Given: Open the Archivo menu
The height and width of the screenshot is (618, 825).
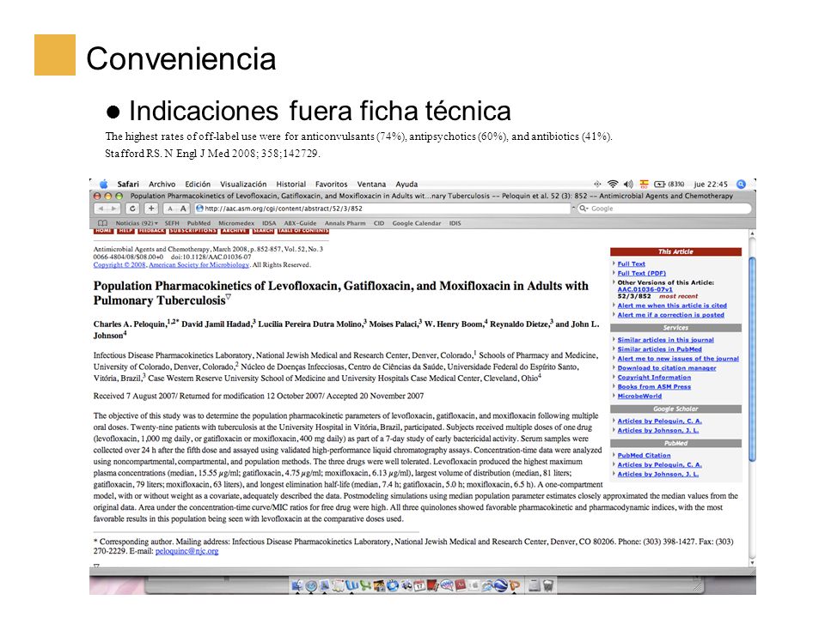Looking at the screenshot, I should 162,185.
